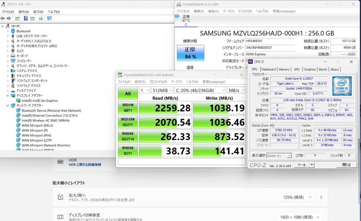The width and height of the screenshot is (361, 221).
Task: Click the blue drive C: status orb
Action: click(177, 16)
